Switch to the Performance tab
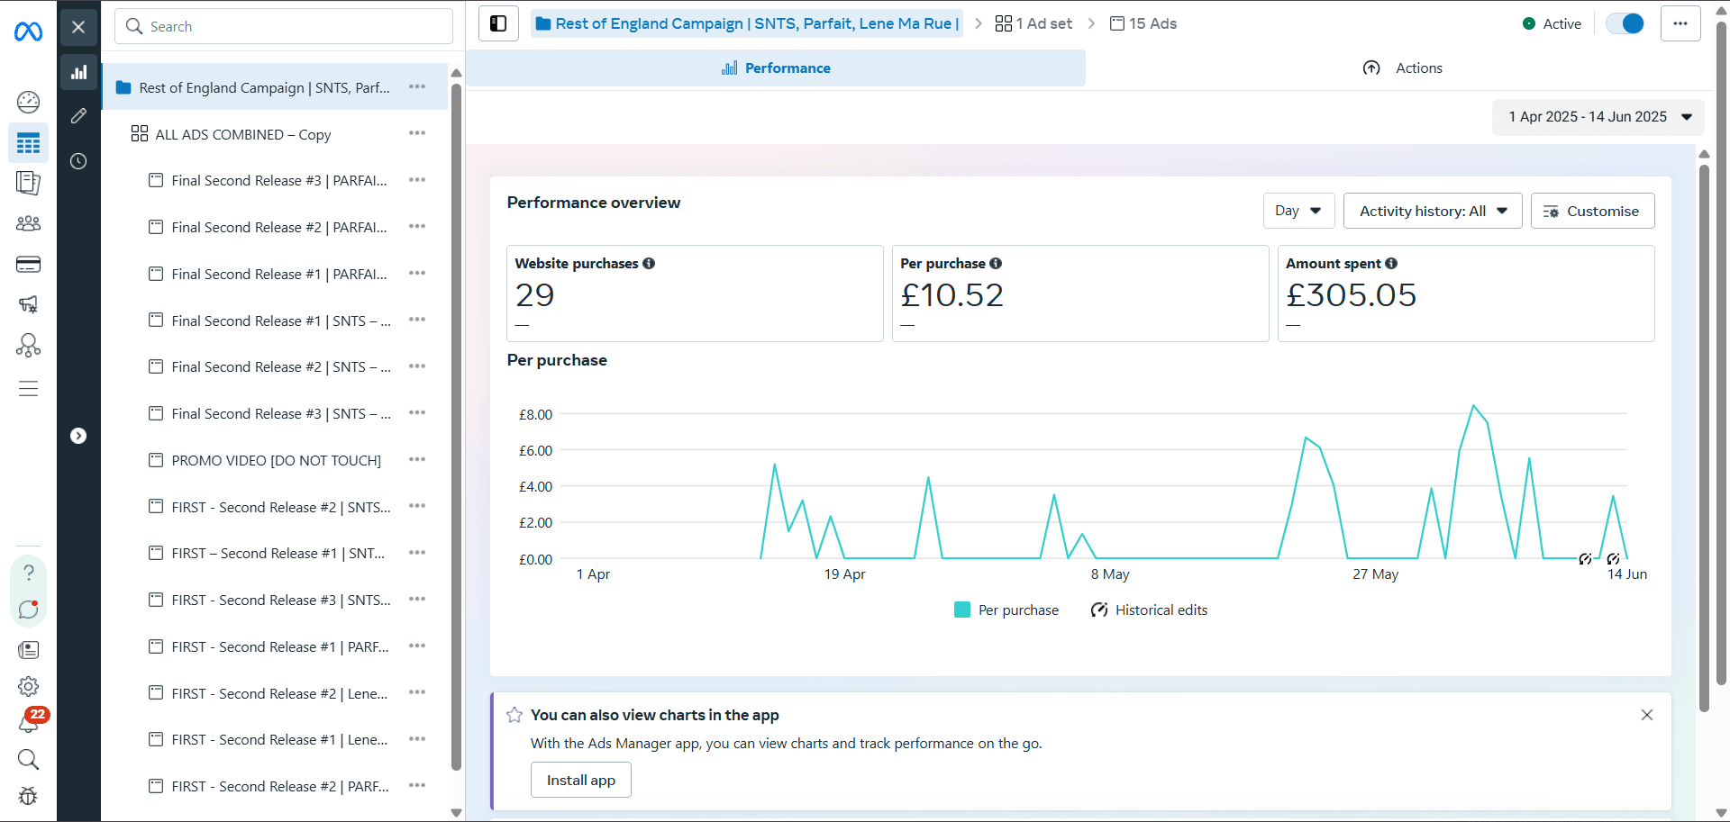Viewport: 1730px width, 822px height. point(776,68)
